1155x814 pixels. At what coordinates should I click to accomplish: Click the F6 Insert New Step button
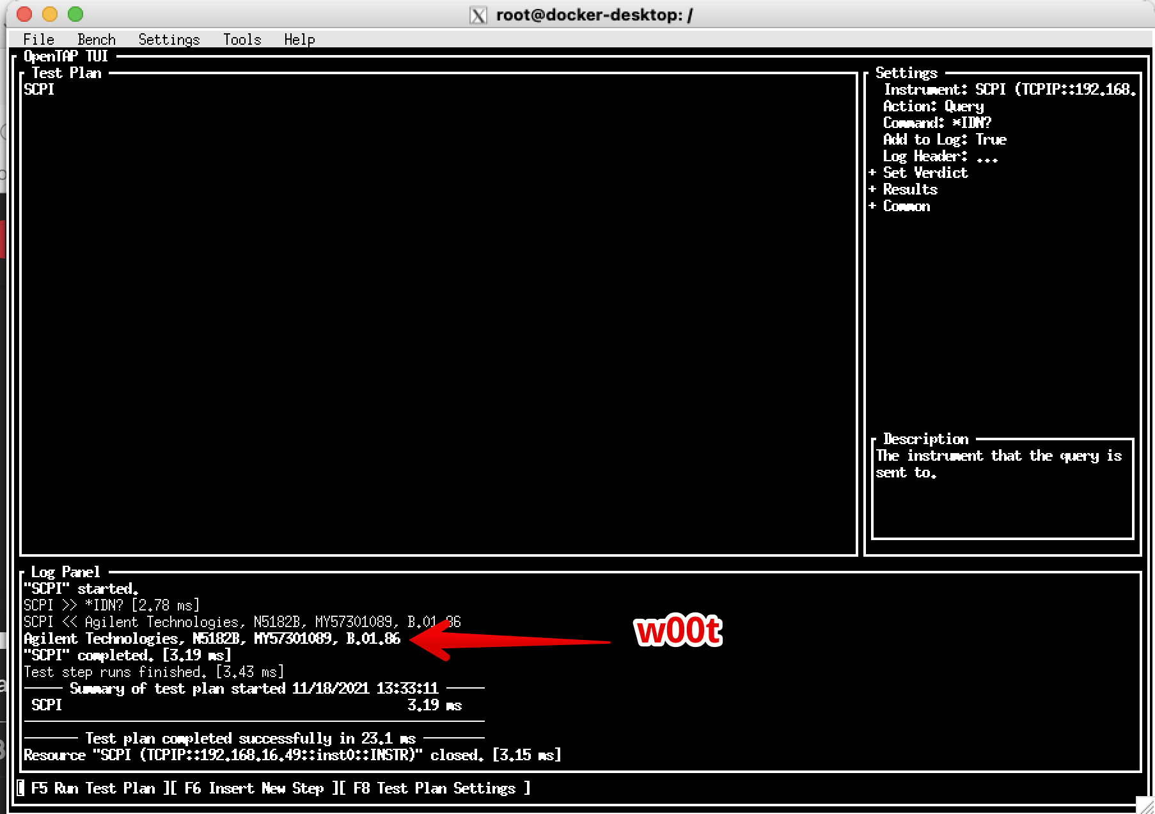click(x=253, y=788)
